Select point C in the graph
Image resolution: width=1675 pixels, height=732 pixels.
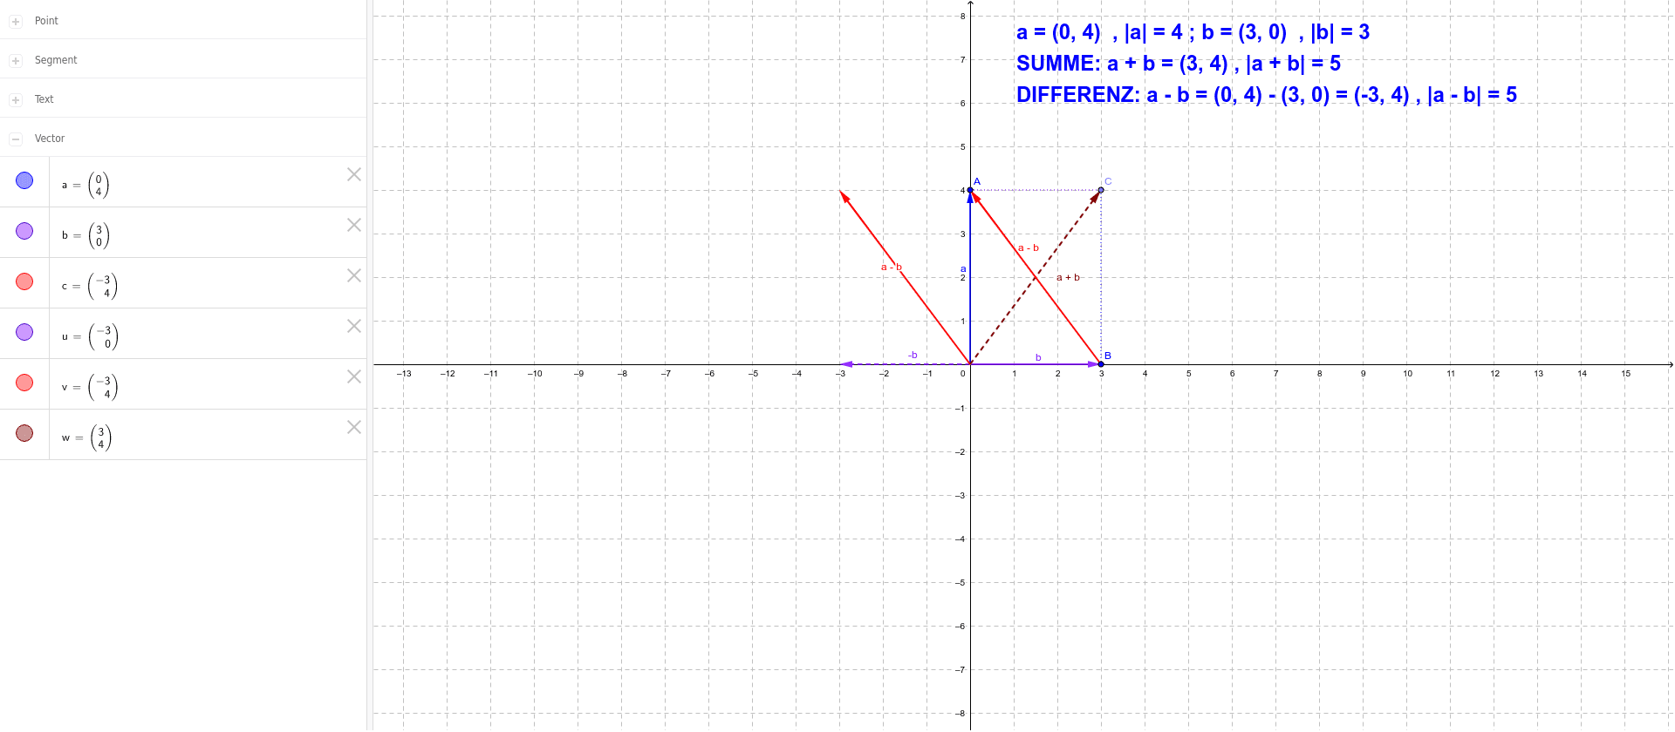(x=1101, y=190)
